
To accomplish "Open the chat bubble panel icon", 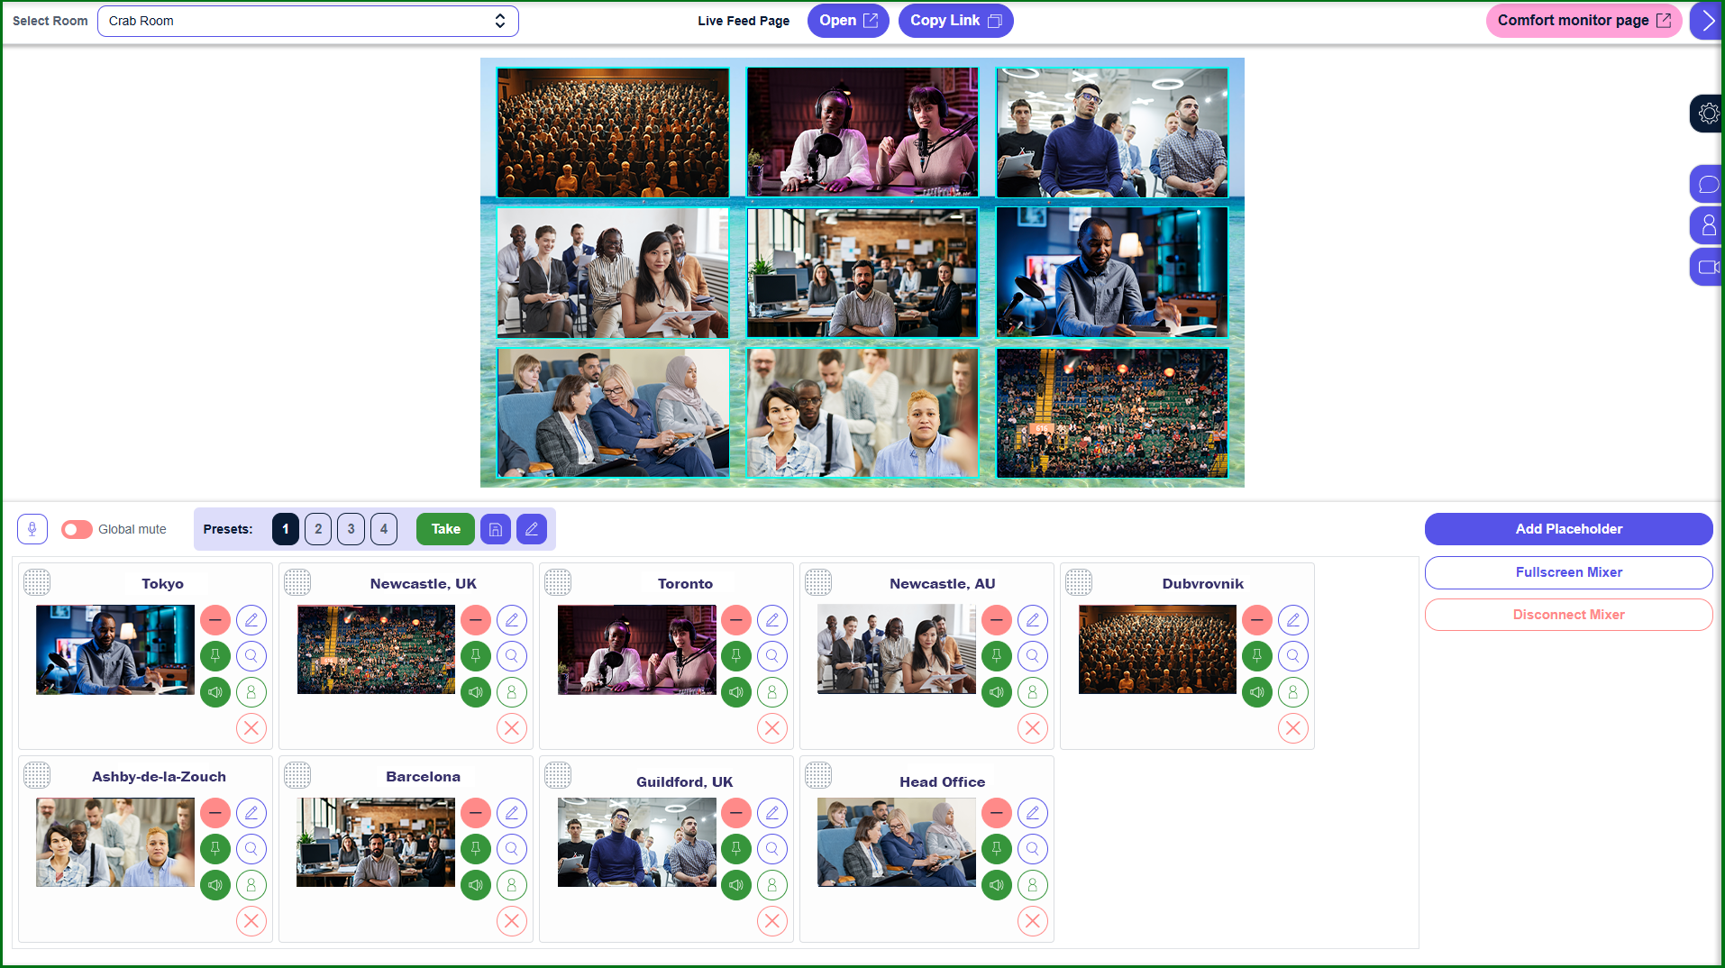I will (1708, 185).
